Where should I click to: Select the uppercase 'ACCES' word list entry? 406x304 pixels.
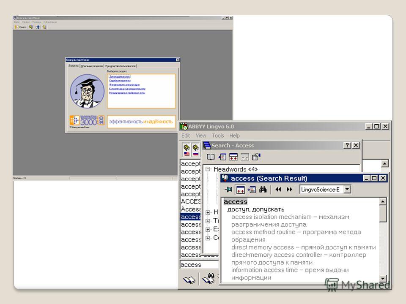pyautogui.click(x=191, y=201)
